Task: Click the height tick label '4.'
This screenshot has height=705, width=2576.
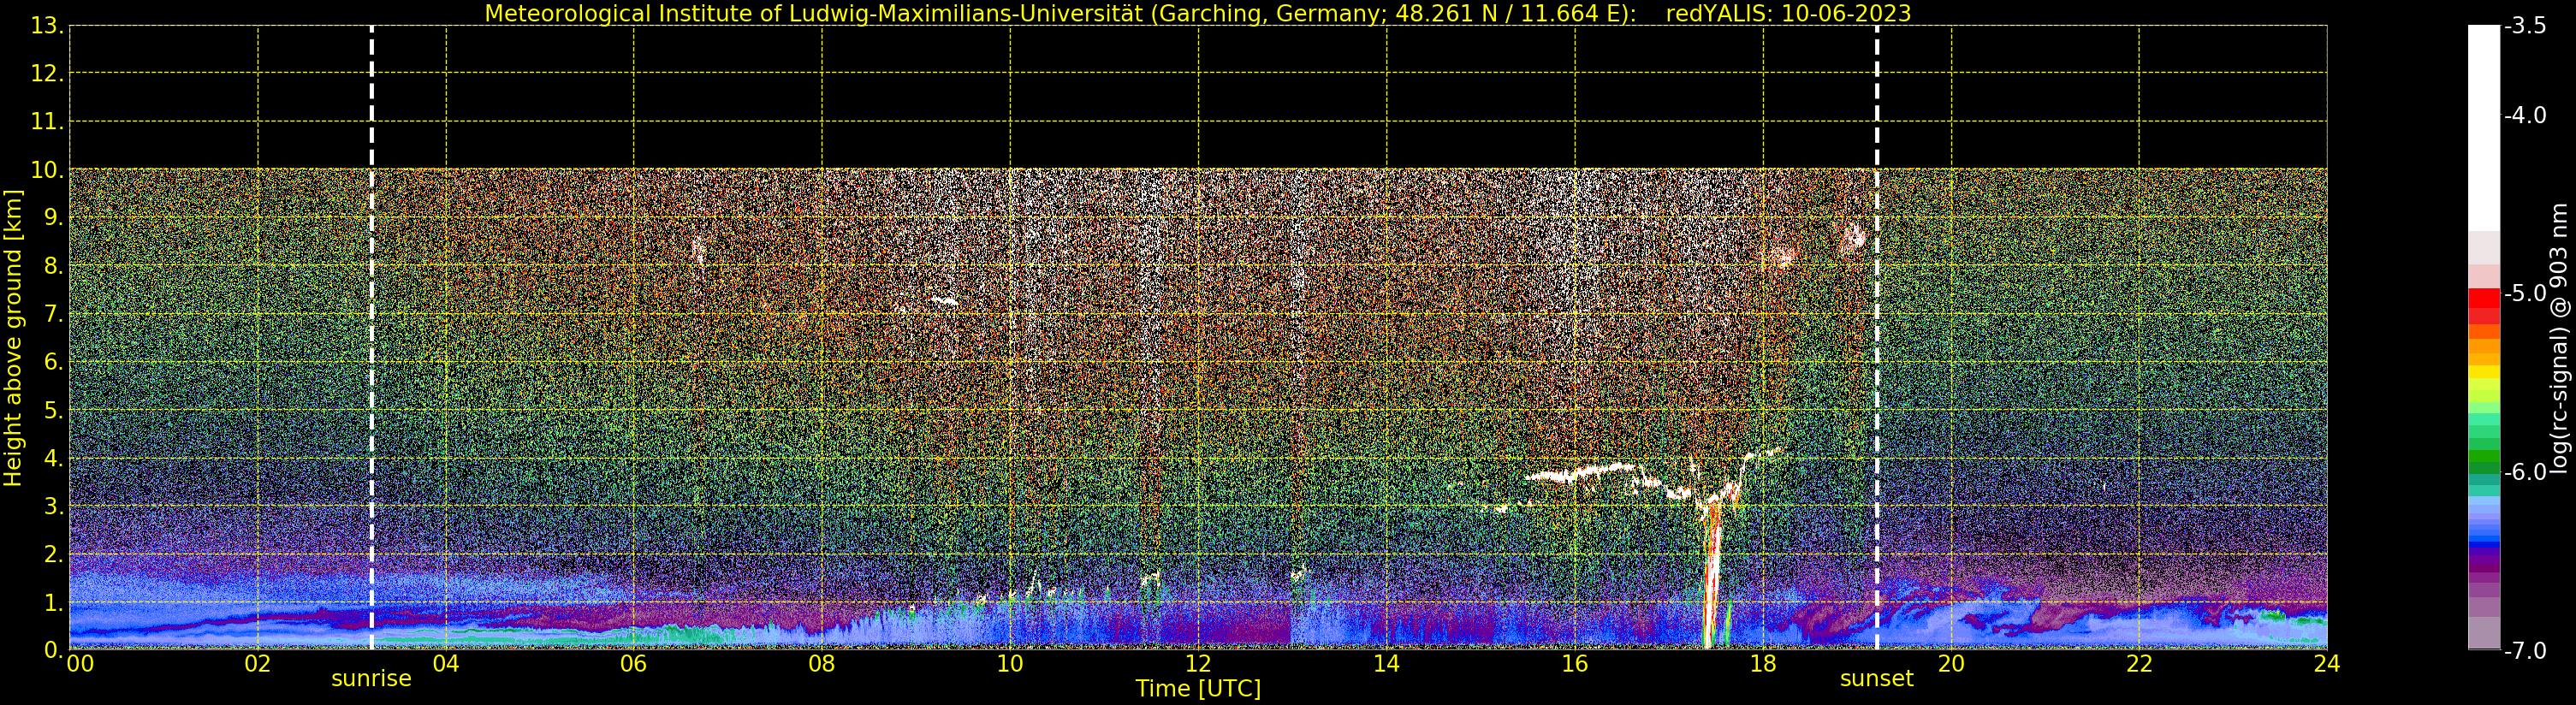Action: 54,458
